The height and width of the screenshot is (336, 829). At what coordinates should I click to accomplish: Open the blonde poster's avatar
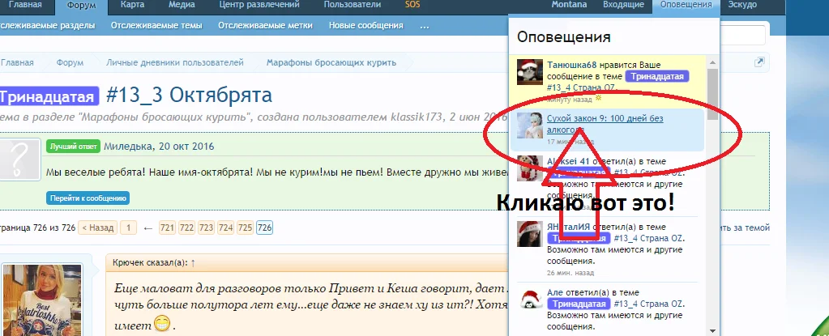point(42,300)
